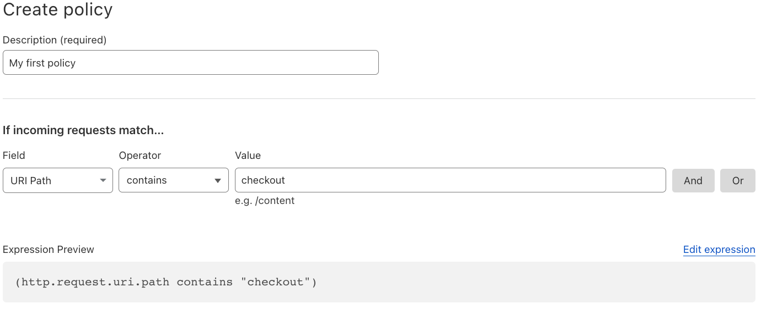Click the Description field containing 'My first policy'
The height and width of the screenshot is (309, 761).
[x=190, y=63]
